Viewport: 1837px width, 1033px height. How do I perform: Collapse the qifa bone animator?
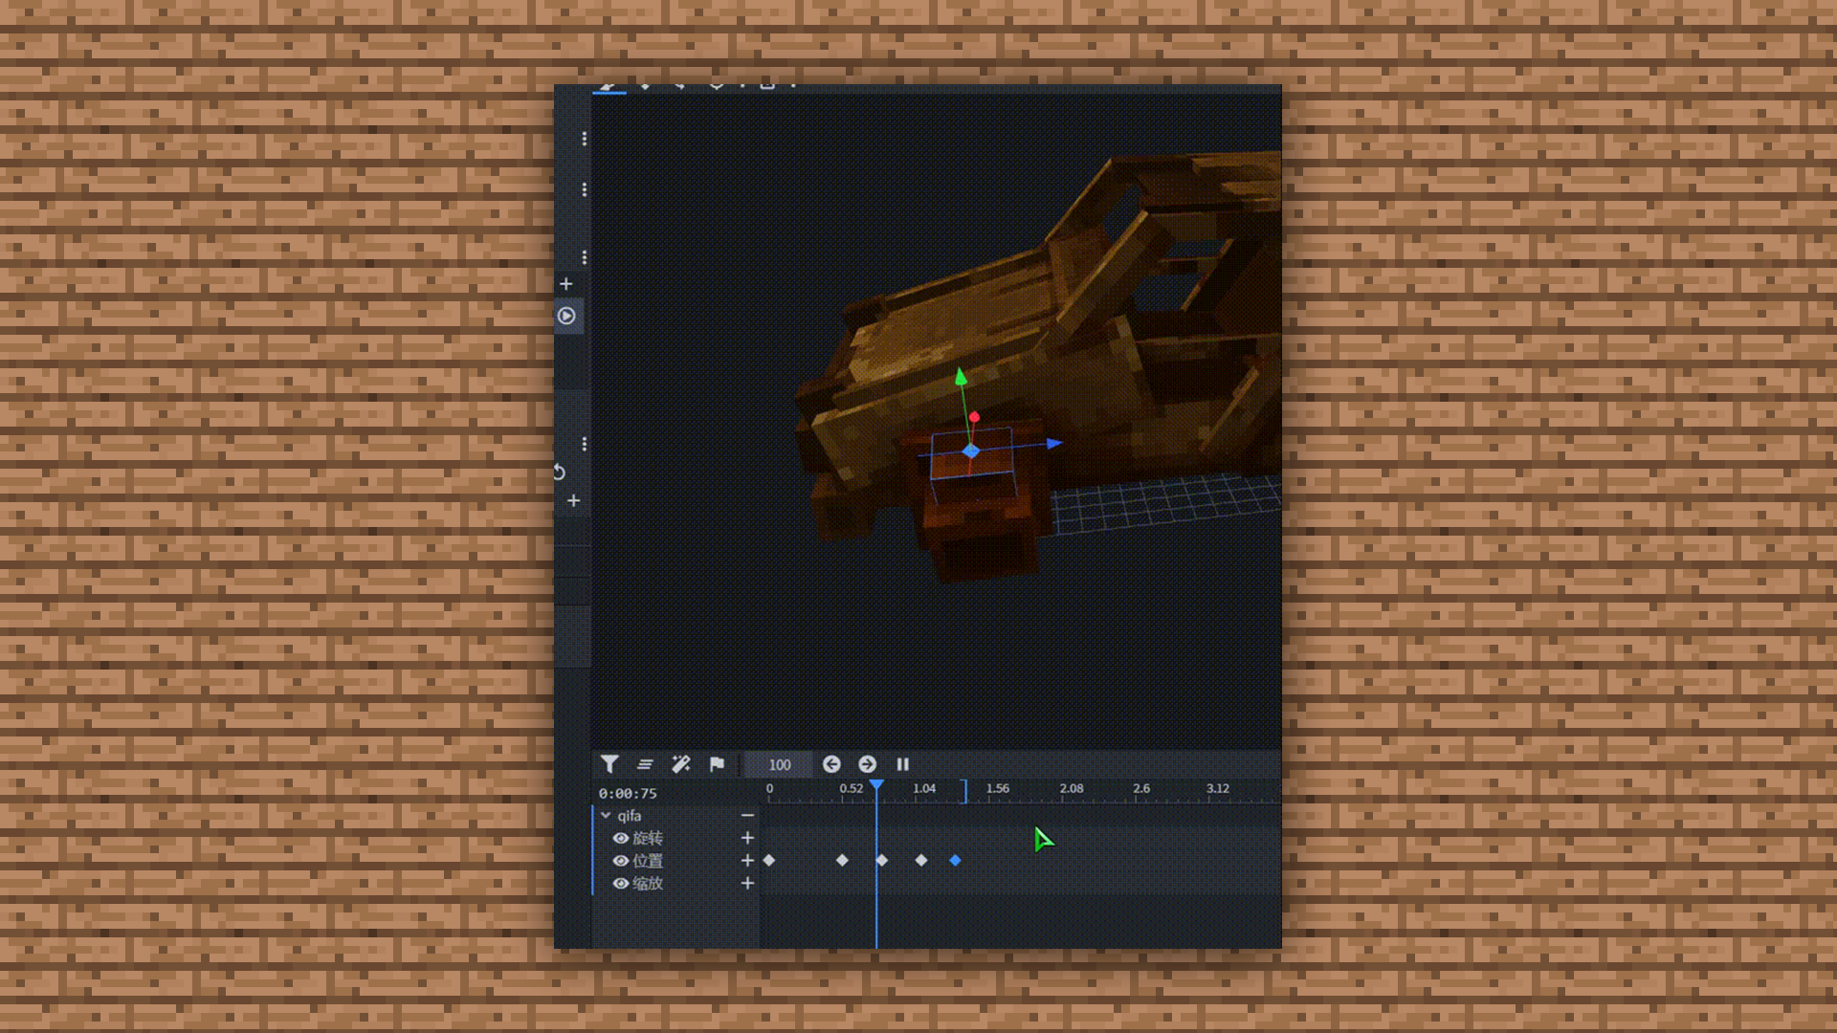pos(606,816)
